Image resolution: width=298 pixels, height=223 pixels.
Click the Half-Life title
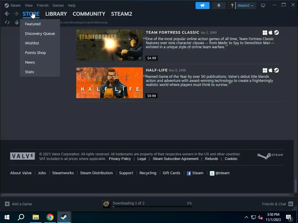tap(157, 70)
